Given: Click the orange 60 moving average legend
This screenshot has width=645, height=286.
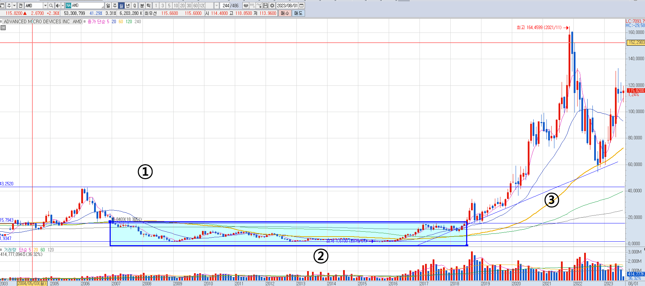Looking at the screenshot, I should [121, 21].
